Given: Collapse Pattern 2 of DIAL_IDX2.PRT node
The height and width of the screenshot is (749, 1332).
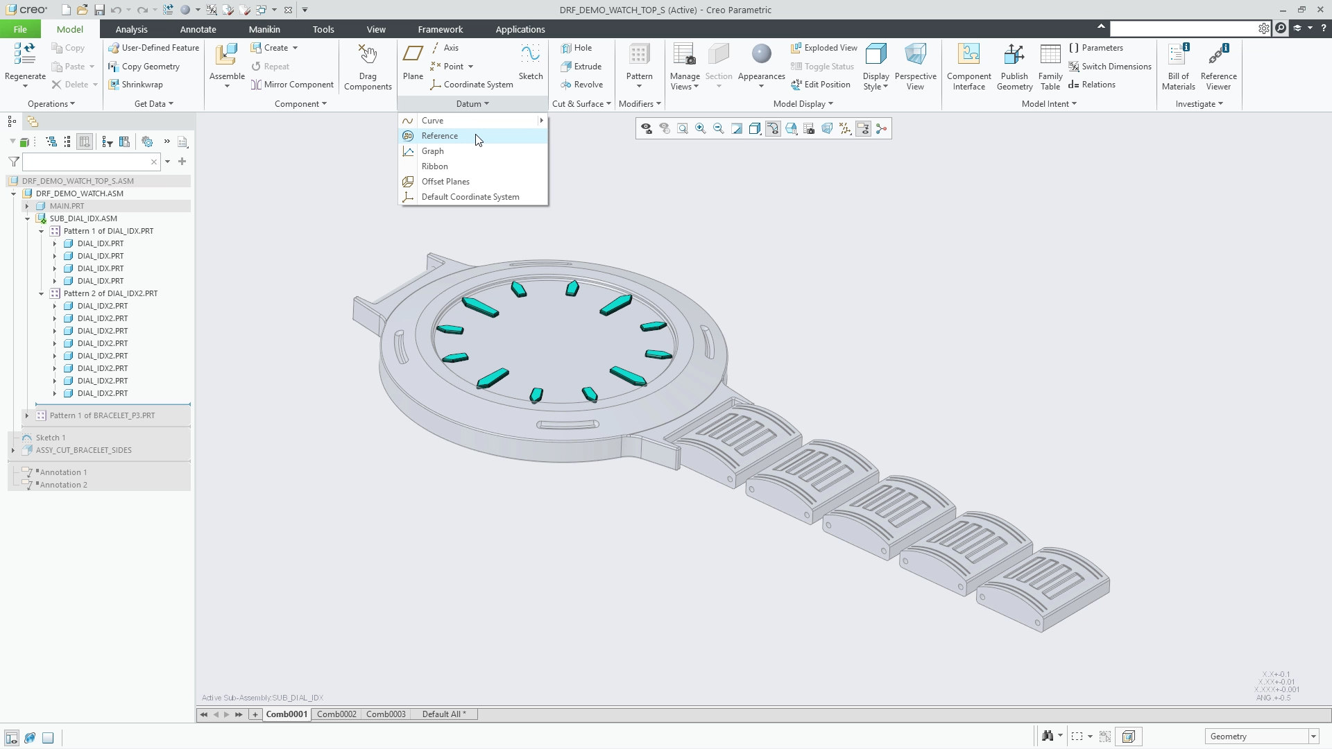Looking at the screenshot, I should (41, 293).
